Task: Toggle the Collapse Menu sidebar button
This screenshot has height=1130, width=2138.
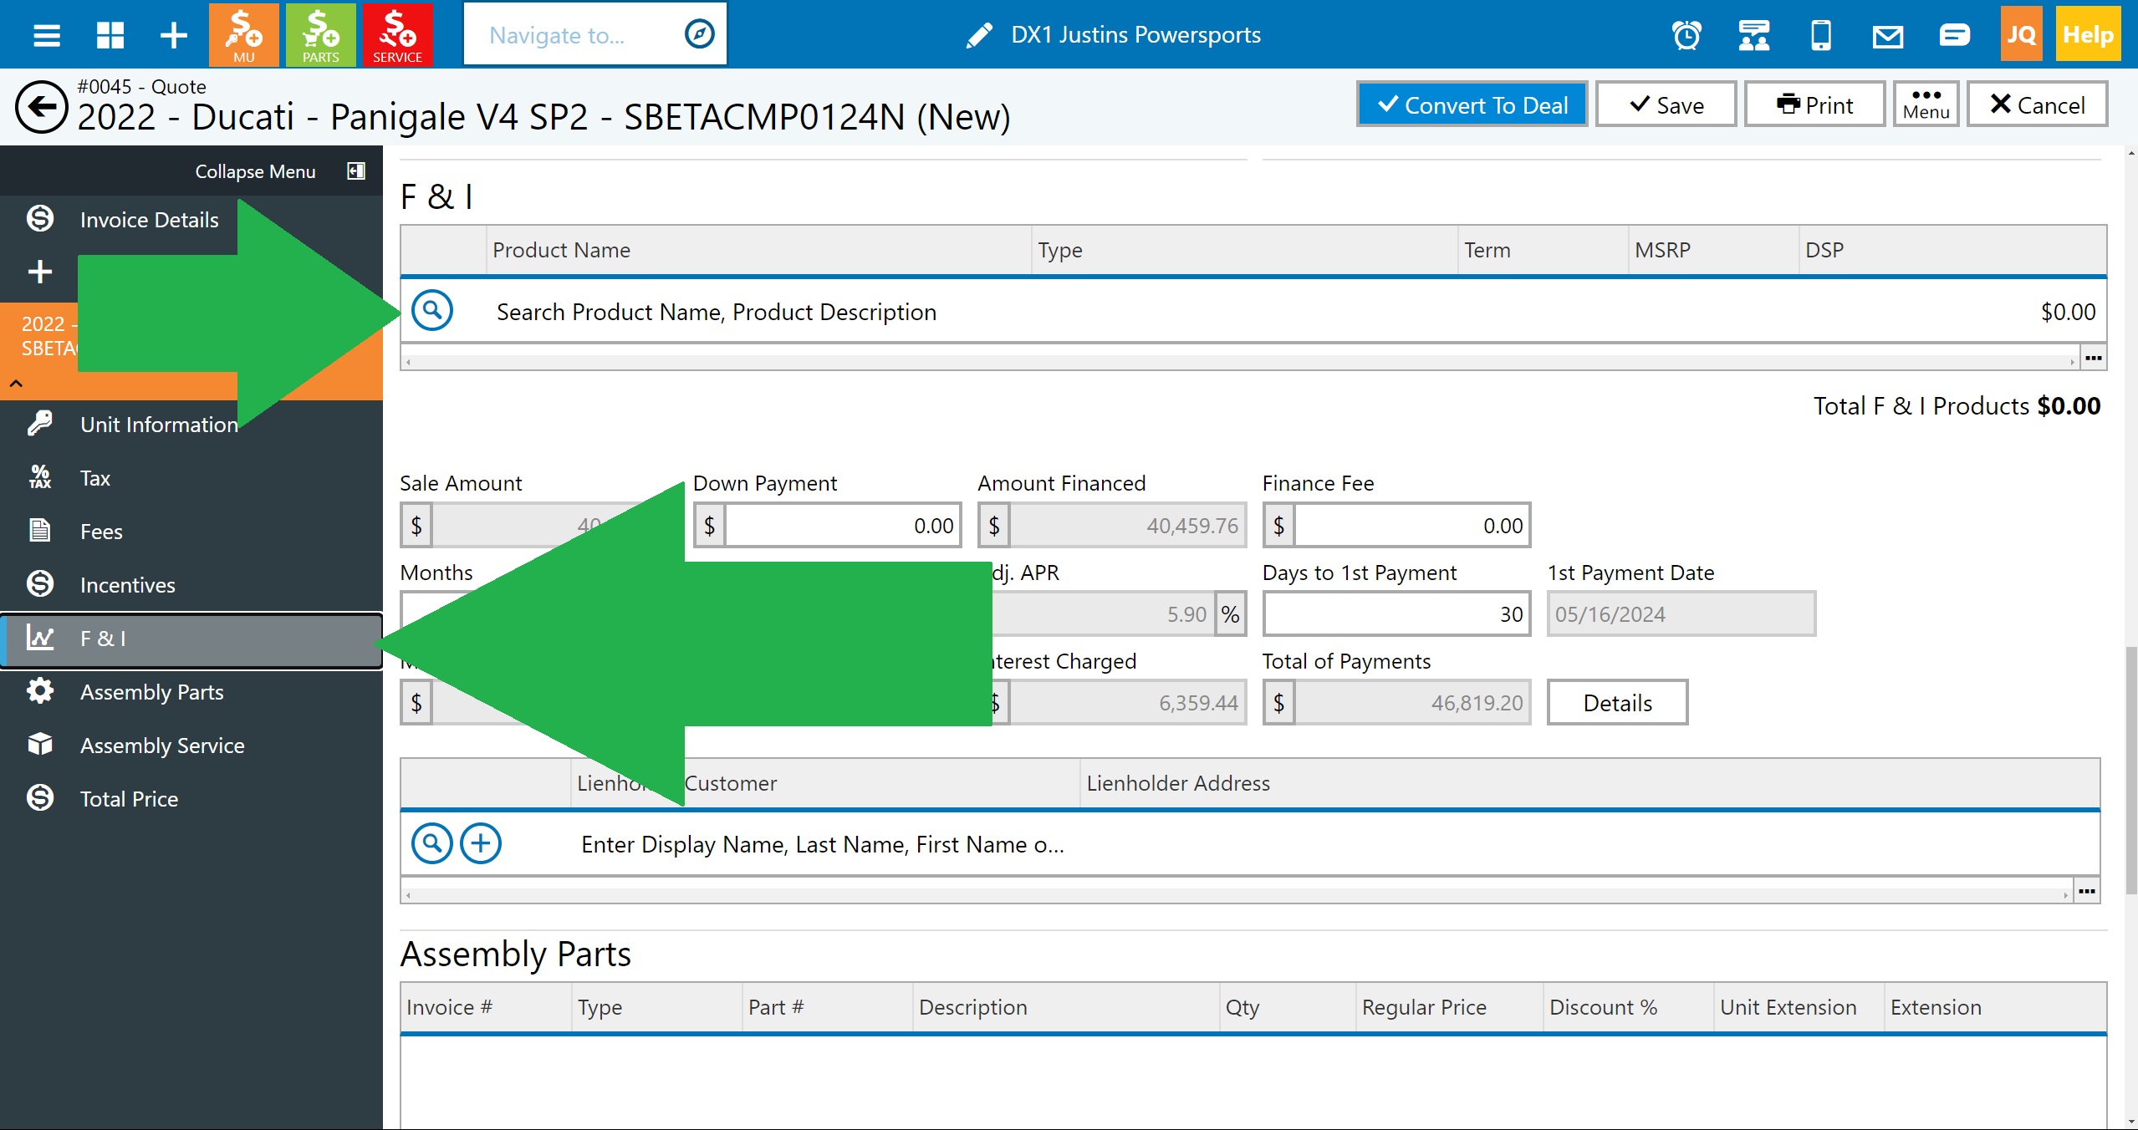Action: point(356,171)
